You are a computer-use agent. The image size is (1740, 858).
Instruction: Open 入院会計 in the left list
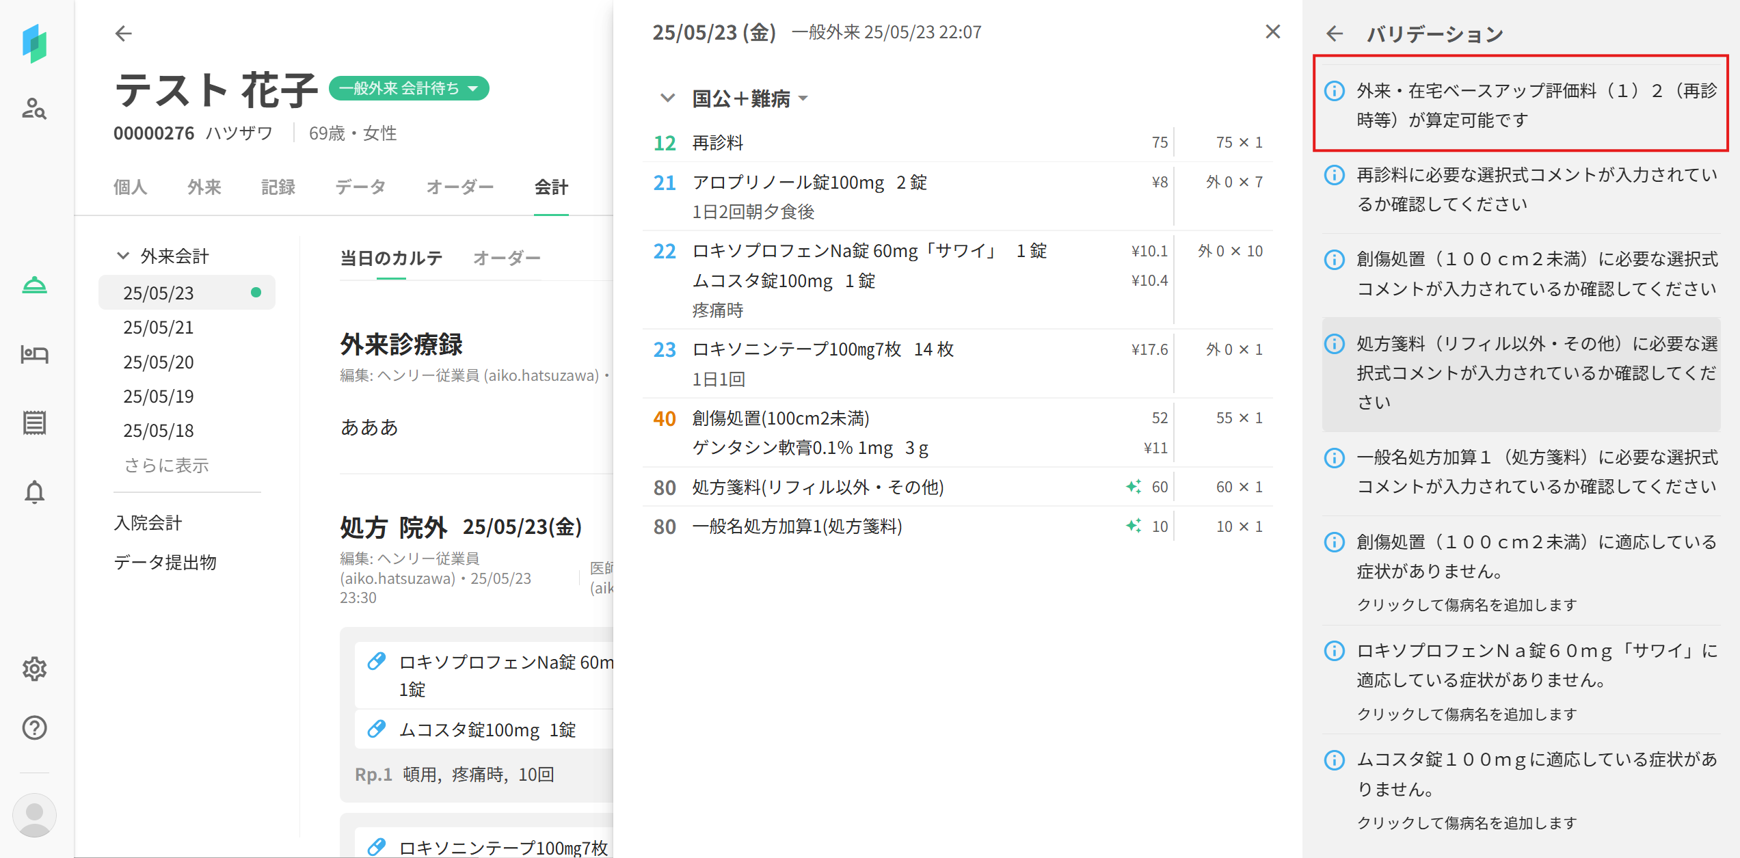click(148, 523)
